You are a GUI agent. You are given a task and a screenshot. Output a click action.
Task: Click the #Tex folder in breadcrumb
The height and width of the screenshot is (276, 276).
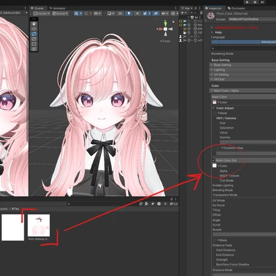(15, 209)
